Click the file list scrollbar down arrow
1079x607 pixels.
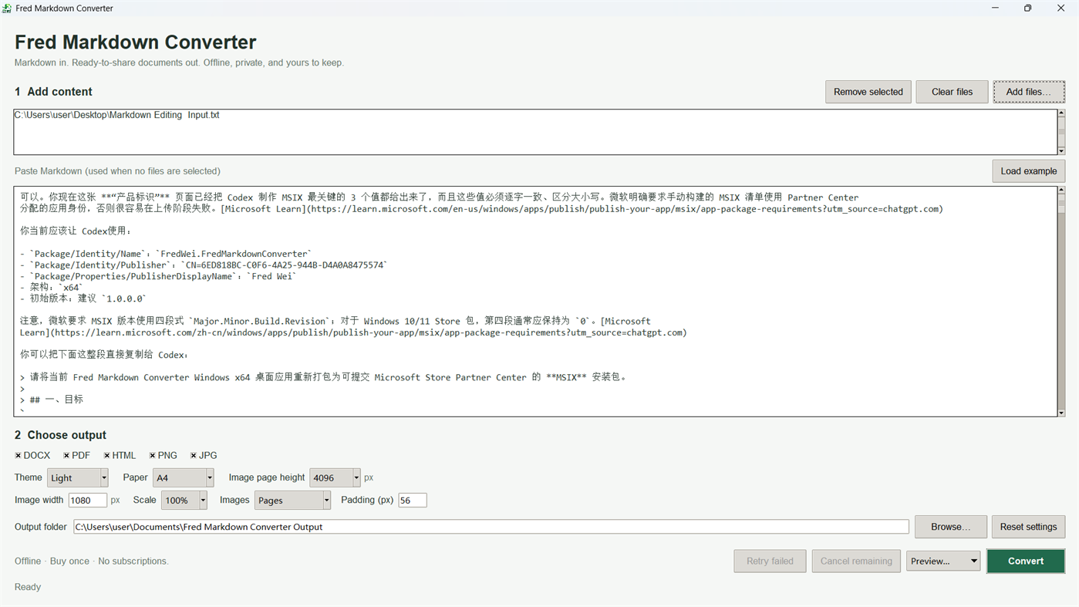pyautogui.click(x=1061, y=150)
